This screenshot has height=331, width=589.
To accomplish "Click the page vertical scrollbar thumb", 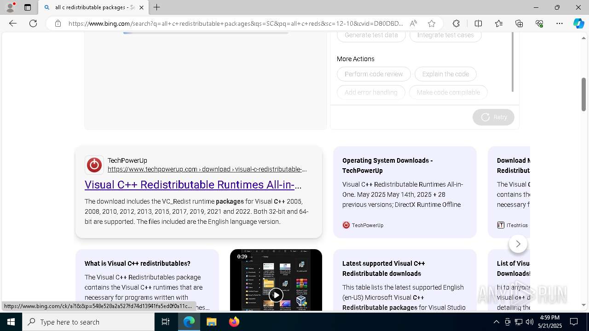I will [x=583, y=94].
